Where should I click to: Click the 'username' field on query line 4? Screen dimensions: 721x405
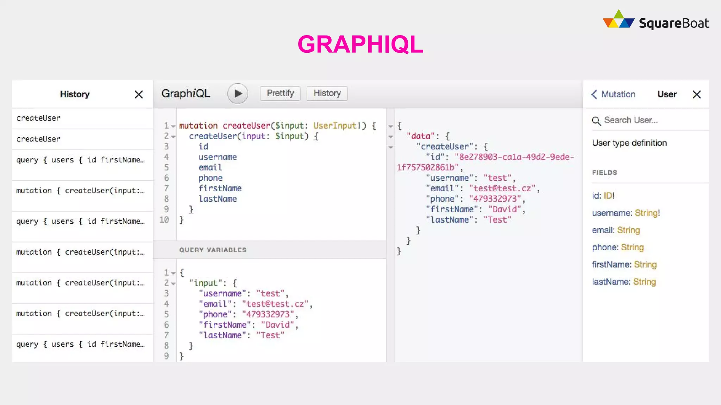pos(218,157)
